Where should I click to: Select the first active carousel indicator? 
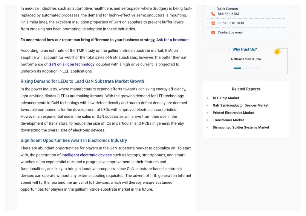point(237,68)
